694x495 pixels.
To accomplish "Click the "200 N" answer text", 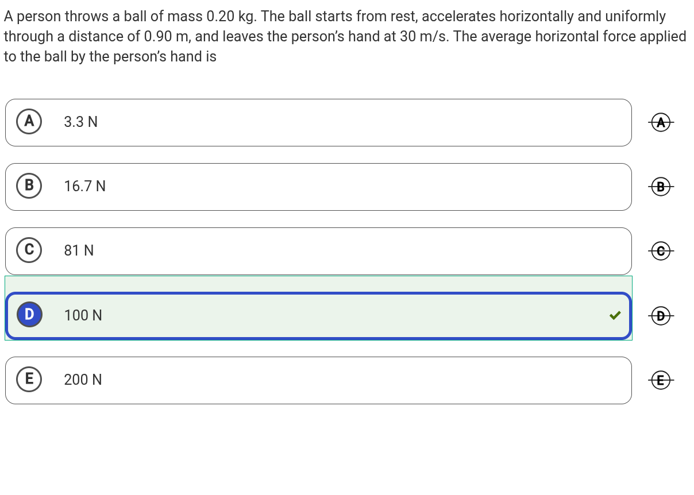I will pos(83,380).
